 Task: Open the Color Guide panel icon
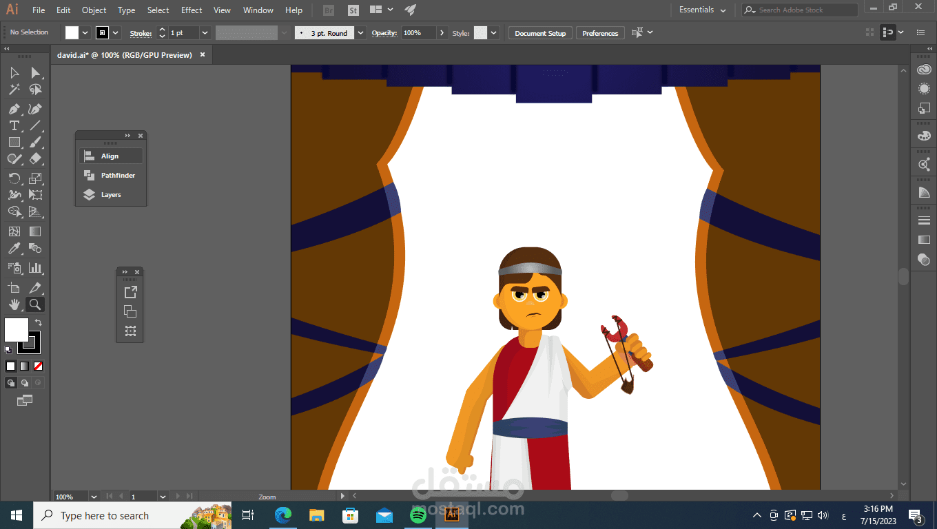[x=924, y=192]
